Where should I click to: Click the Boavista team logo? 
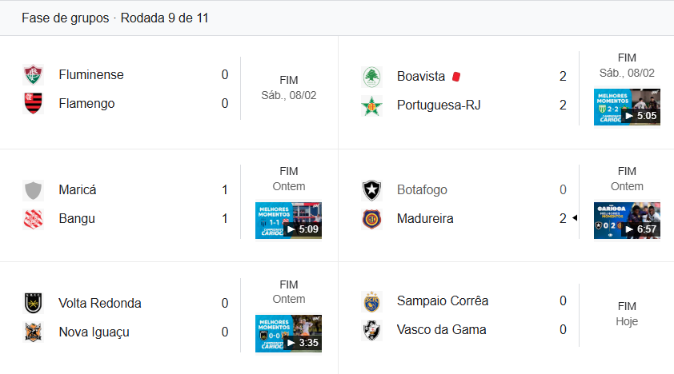coord(371,77)
